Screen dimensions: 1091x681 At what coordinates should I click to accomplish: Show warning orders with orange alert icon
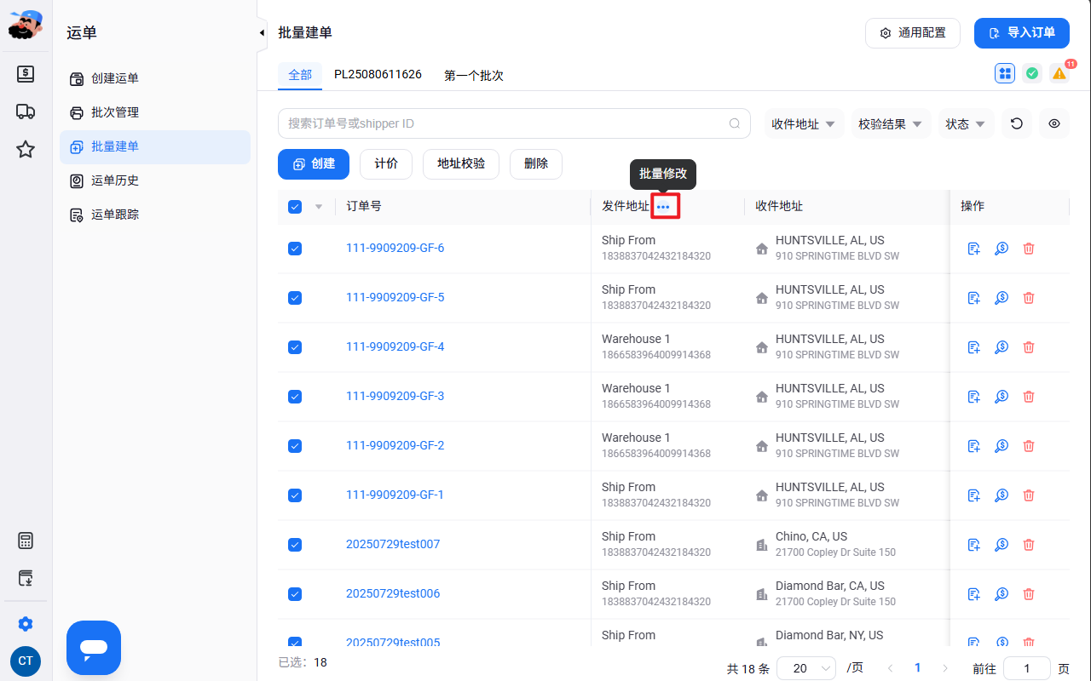[1059, 73]
